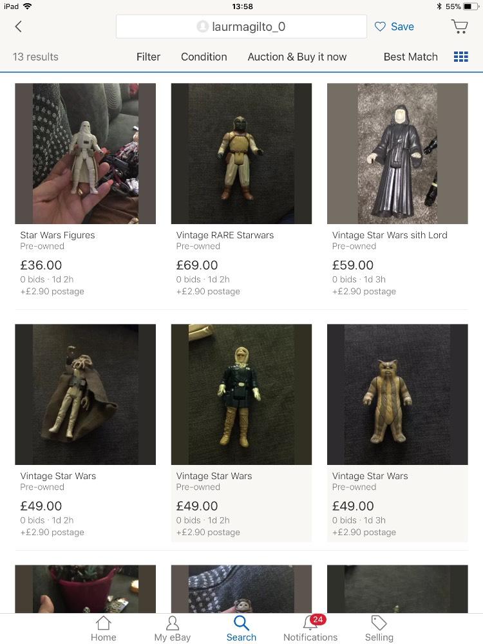Tap the back arrow icon
This screenshot has width=483, height=644.
[x=18, y=26]
